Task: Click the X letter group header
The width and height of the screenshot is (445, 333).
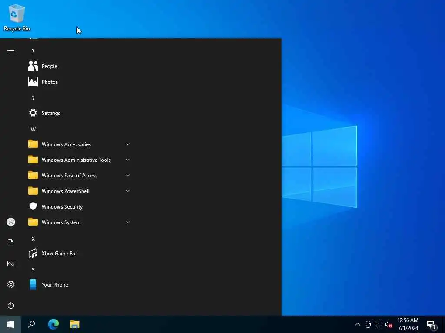Action: tap(33, 239)
